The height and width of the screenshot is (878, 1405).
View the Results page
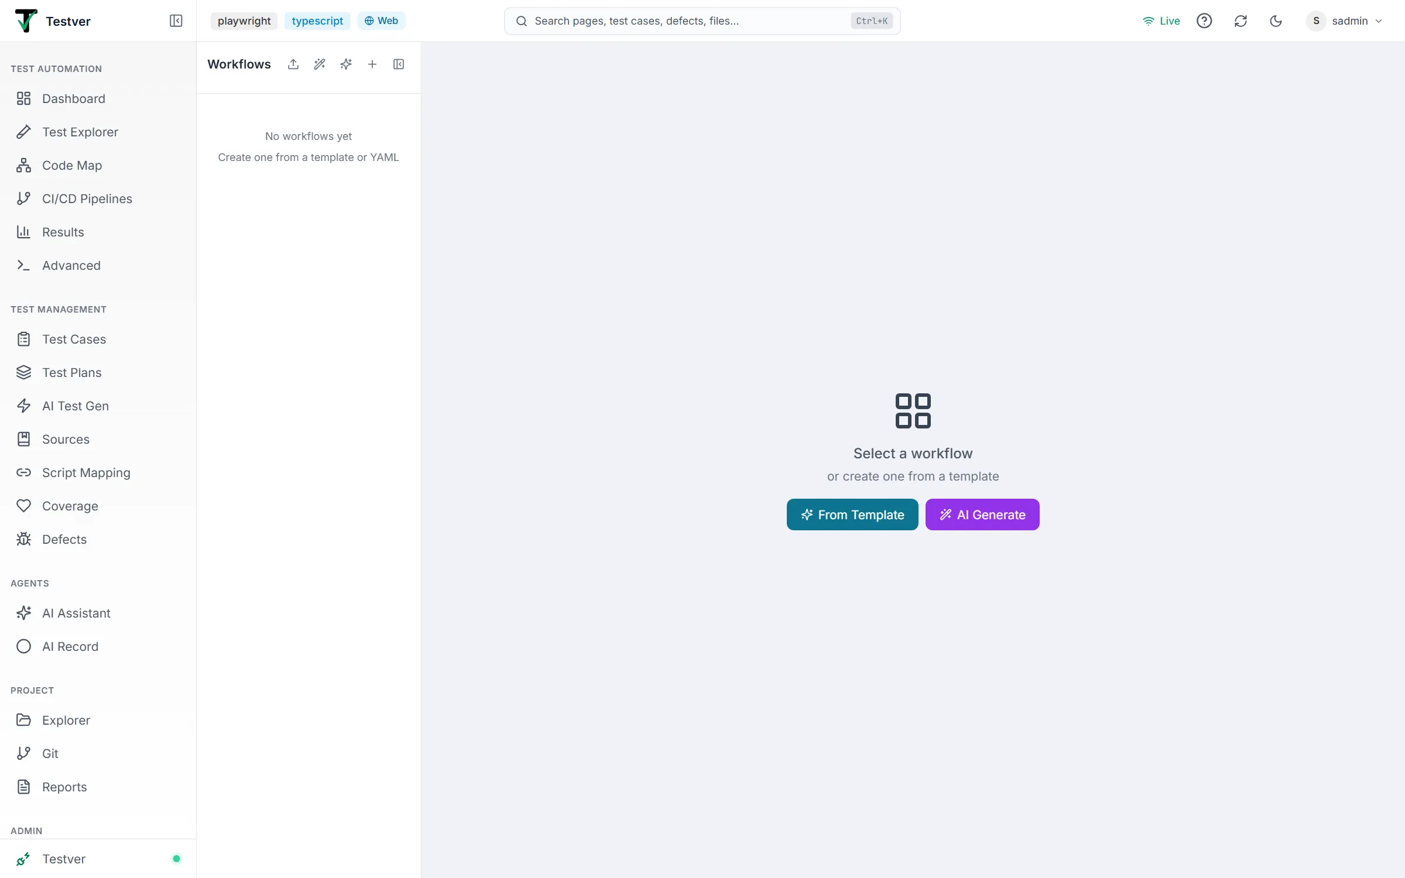(x=98, y=232)
